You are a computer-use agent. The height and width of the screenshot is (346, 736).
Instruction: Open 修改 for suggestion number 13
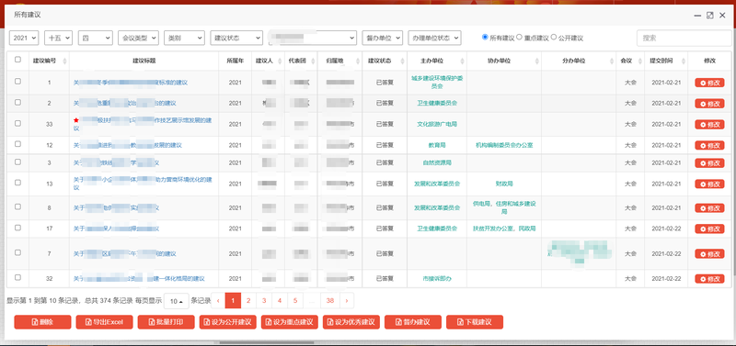[x=709, y=184]
